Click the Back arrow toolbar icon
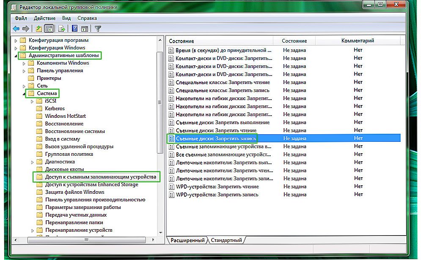The height and width of the screenshot is (260, 421). (x=16, y=28)
